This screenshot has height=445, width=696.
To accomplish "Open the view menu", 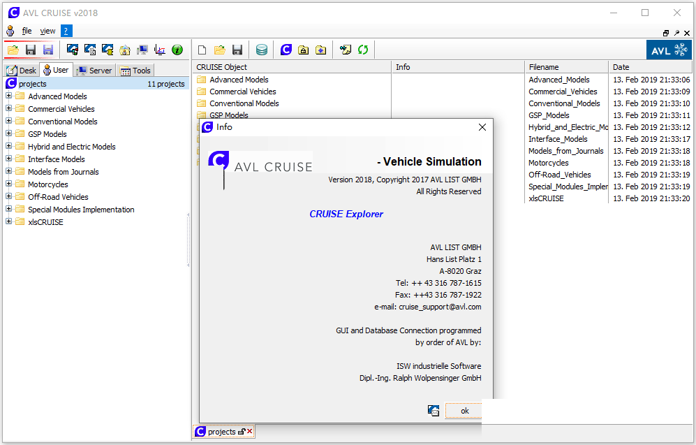I will [47, 31].
